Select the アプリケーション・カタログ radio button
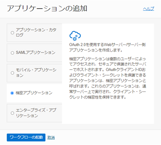This screenshot has width=161, height=145. 13,33
